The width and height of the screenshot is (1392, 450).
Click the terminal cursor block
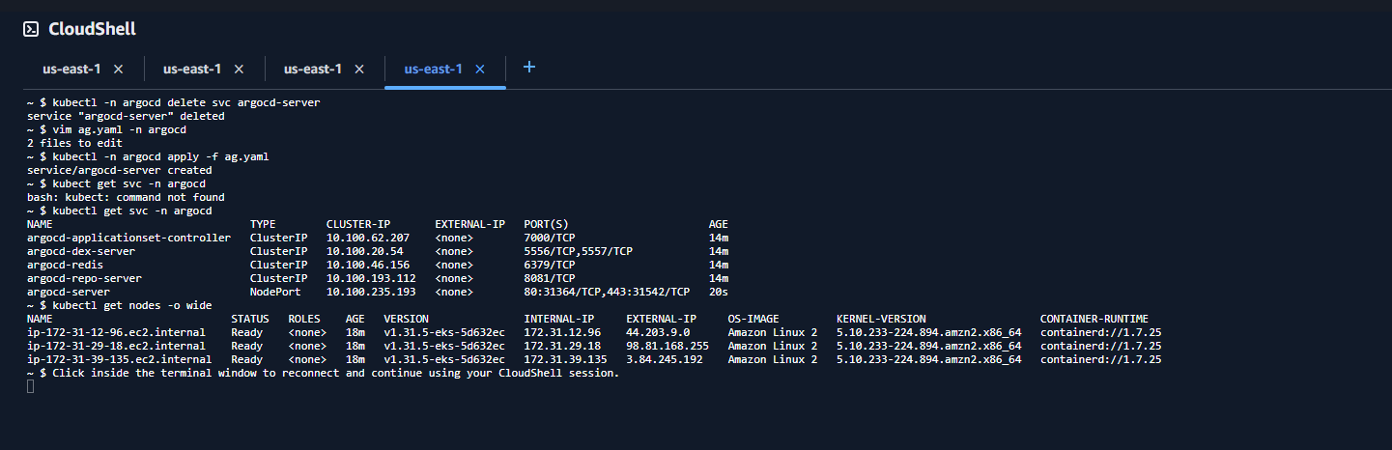(31, 386)
